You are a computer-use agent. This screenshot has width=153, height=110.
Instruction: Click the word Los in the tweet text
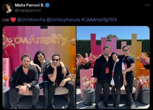coord(6,20)
